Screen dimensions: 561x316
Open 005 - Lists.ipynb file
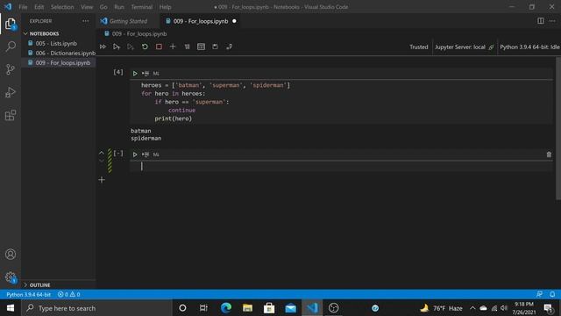[56, 43]
